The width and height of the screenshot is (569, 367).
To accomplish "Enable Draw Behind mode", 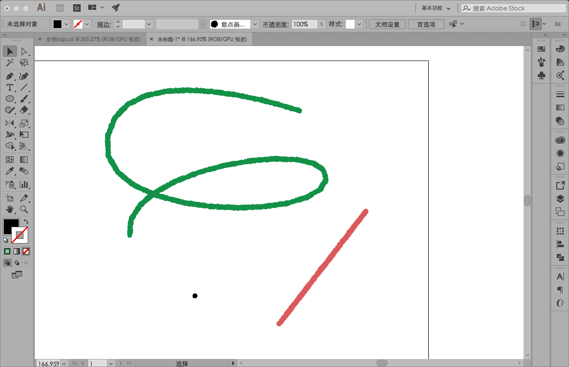I will pyautogui.click(x=17, y=263).
